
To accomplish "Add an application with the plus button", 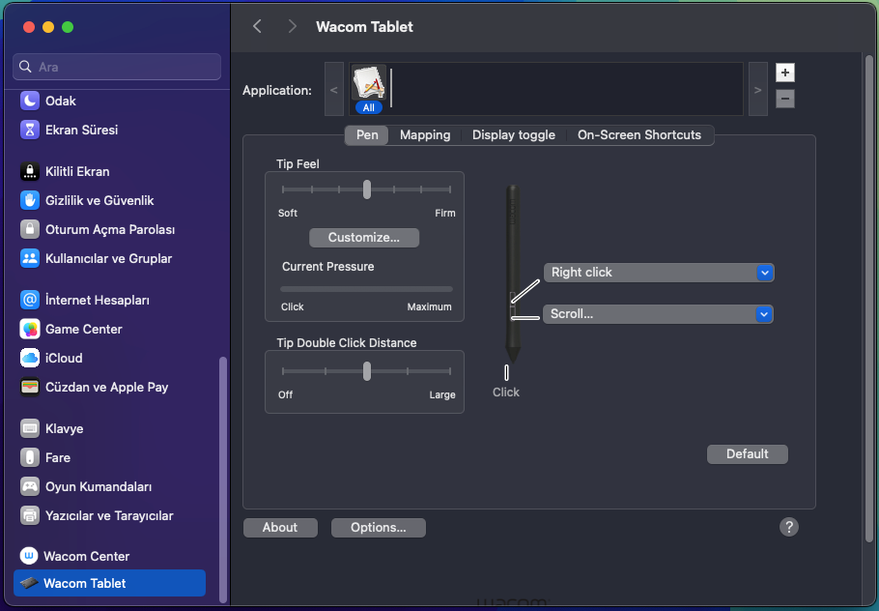I will [x=784, y=73].
